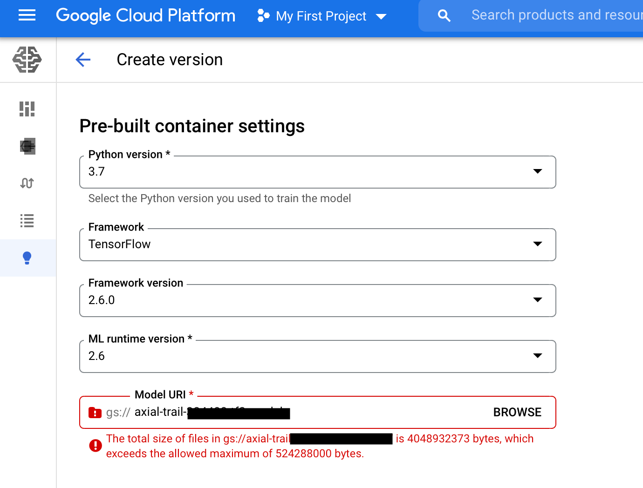Open the Jobs list icon in sidebar
643x488 pixels.
coord(27,221)
